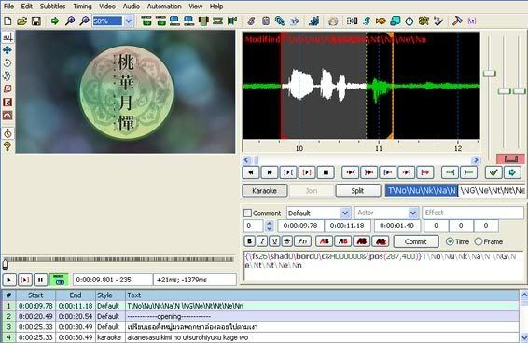This screenshot has width=528, height=343.
Task: Open the Options hammer icon
Action: [x=457, y=21]
